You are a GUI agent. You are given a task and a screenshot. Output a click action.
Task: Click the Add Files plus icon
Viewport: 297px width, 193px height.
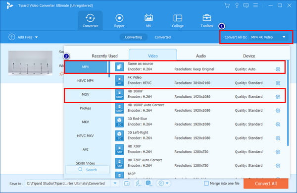pos(11,37)
